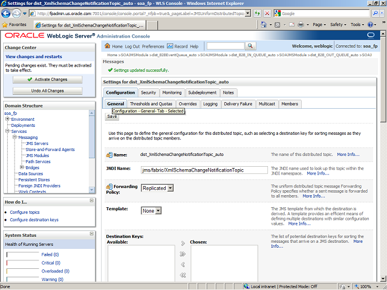
Task: Click the move-all-right double arrow icon
Action: (183, 254)
